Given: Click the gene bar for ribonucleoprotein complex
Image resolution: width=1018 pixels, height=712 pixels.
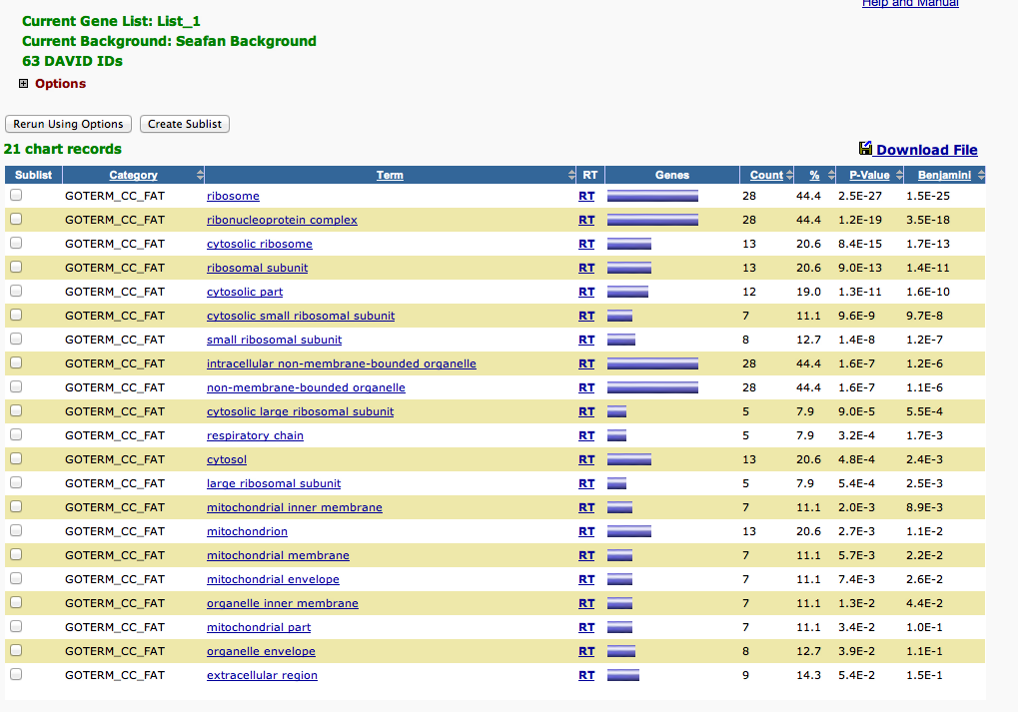Looking at the screenshot, I should [652, 220].
